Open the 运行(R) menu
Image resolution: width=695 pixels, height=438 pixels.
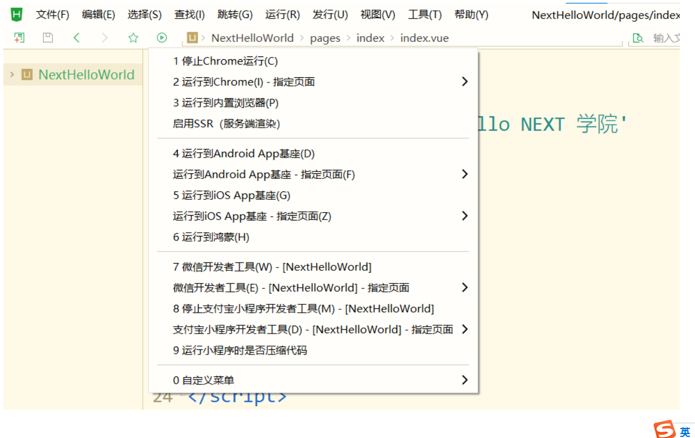pos(282,15)
